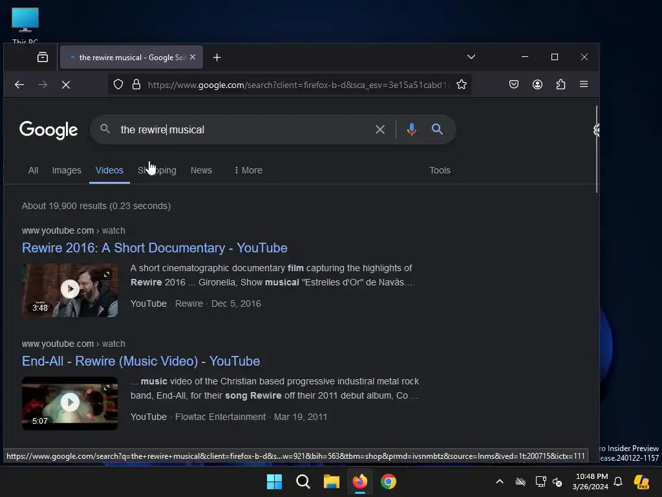The image size is (662, 497).
Task: Stop loading the page
Action: pos(66,85)
